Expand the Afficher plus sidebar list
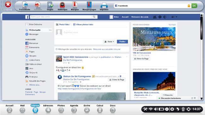Viewport: 205px width, 115px height. point(35,85)
